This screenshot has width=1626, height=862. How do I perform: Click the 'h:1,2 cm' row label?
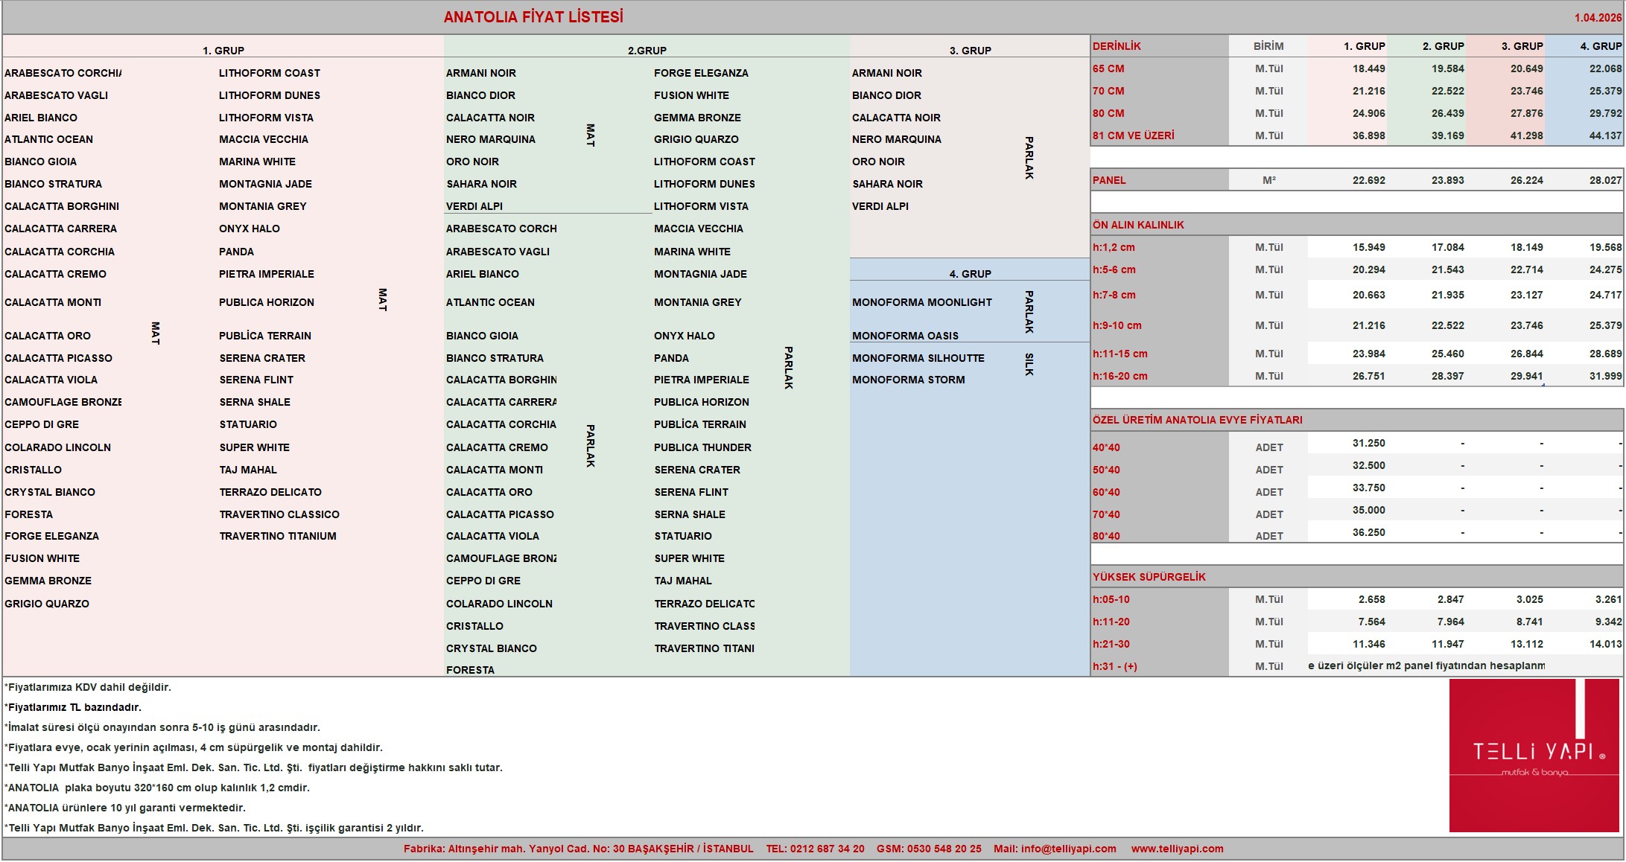(x=1114, y=247)
